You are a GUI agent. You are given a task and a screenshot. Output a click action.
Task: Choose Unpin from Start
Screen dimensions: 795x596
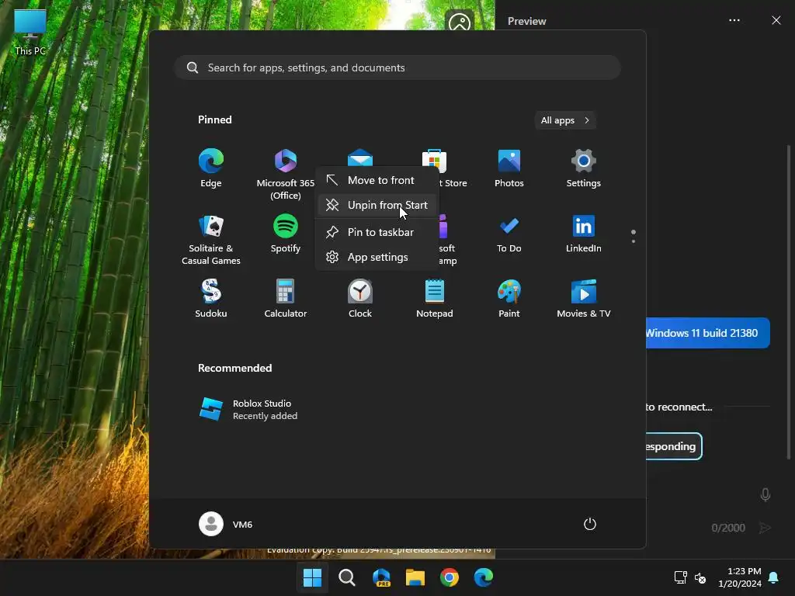[x=376, y=205]
